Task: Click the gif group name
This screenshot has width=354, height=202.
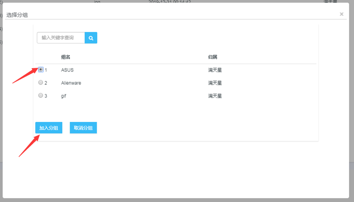Action: click(63, 96)
